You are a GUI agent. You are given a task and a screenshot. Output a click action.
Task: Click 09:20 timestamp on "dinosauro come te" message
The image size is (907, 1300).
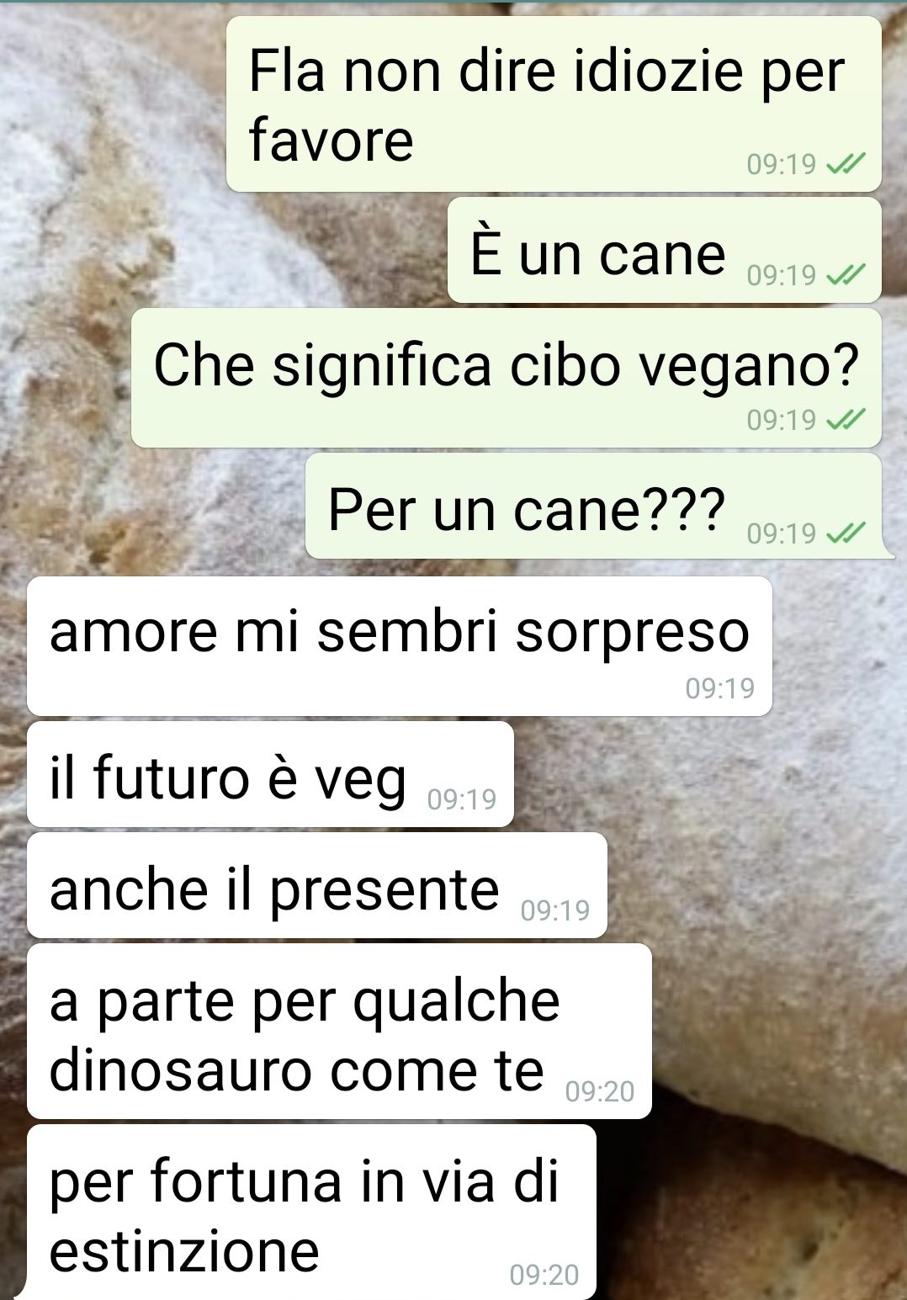[600, 1091]
